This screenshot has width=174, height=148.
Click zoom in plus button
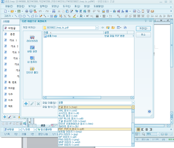pos(166,134)
